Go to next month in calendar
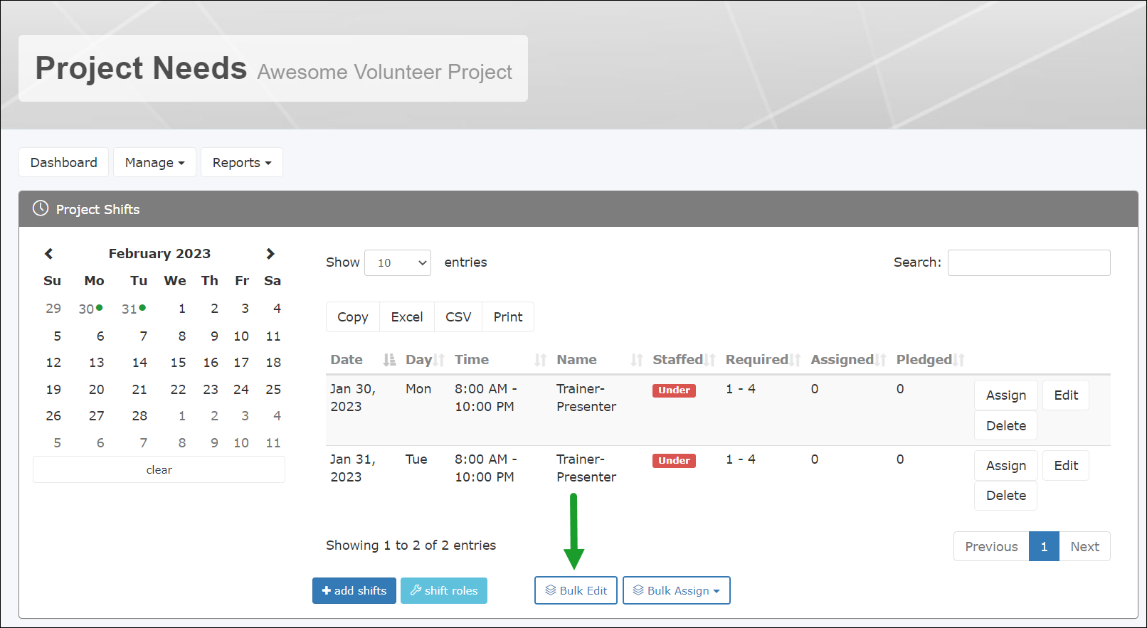1147x628 pixels. click(270, 254)
